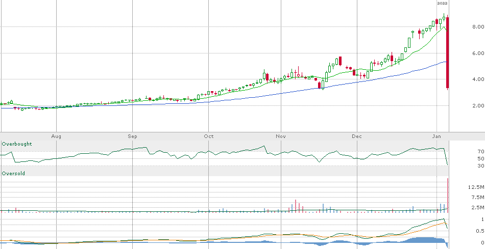The width and height of the screenshot is (485, 249).
Task: Click the Jan month label on timeline
Action: coord(436,136)
